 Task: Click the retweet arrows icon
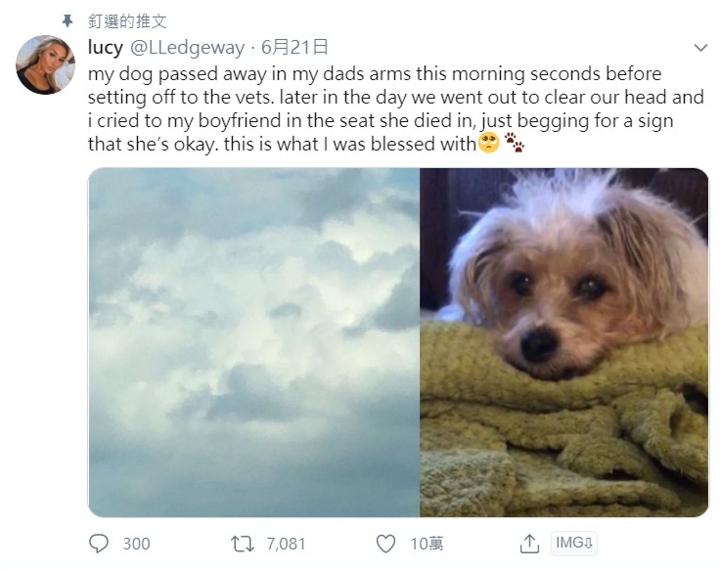pos(242,544)
